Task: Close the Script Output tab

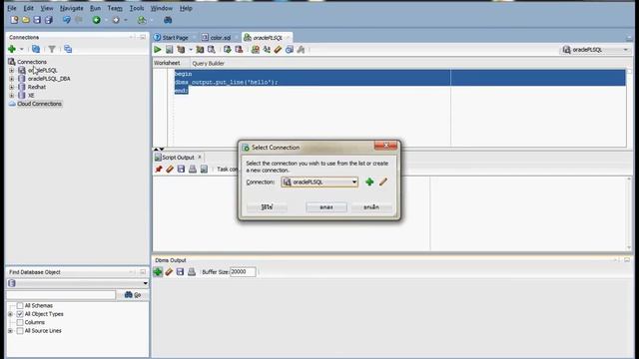Action: (200, 158)
